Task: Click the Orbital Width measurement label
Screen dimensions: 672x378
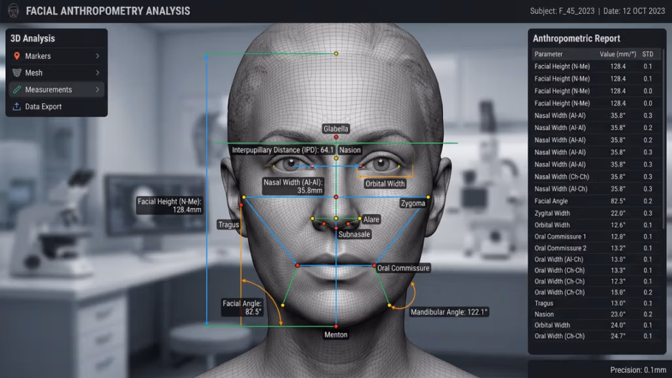Action: (385, 184)
